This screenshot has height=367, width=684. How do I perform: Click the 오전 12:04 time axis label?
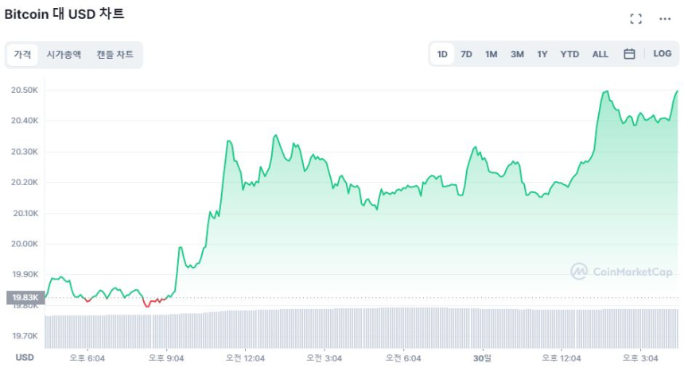tap(247, 358)
